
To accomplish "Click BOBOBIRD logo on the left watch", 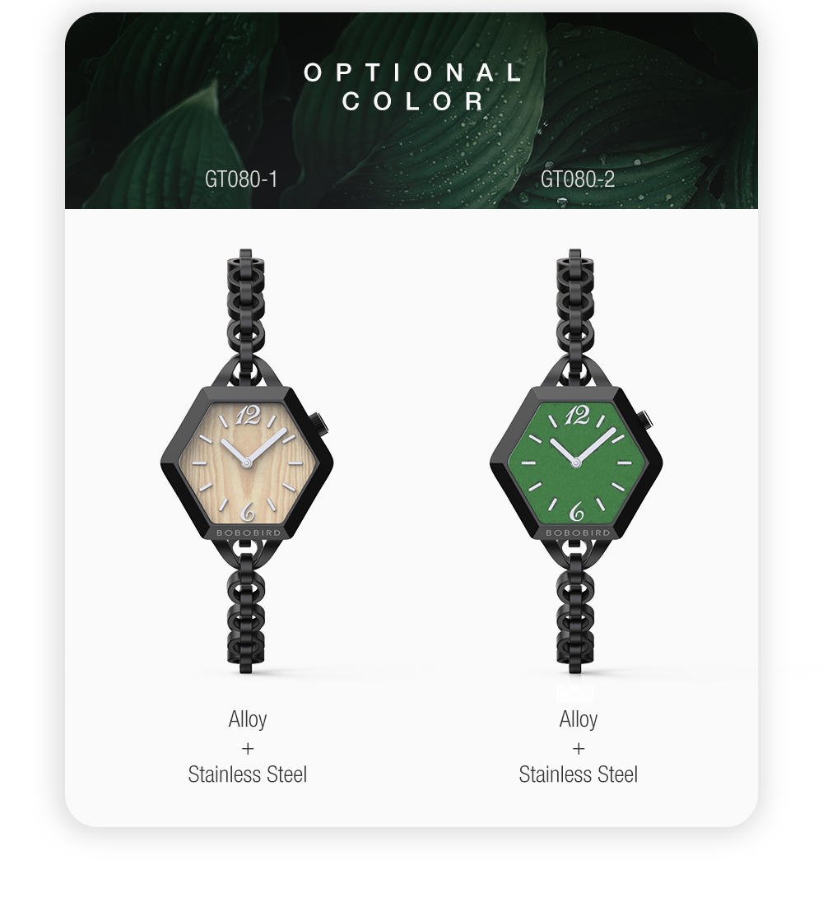I will (249, 532).
